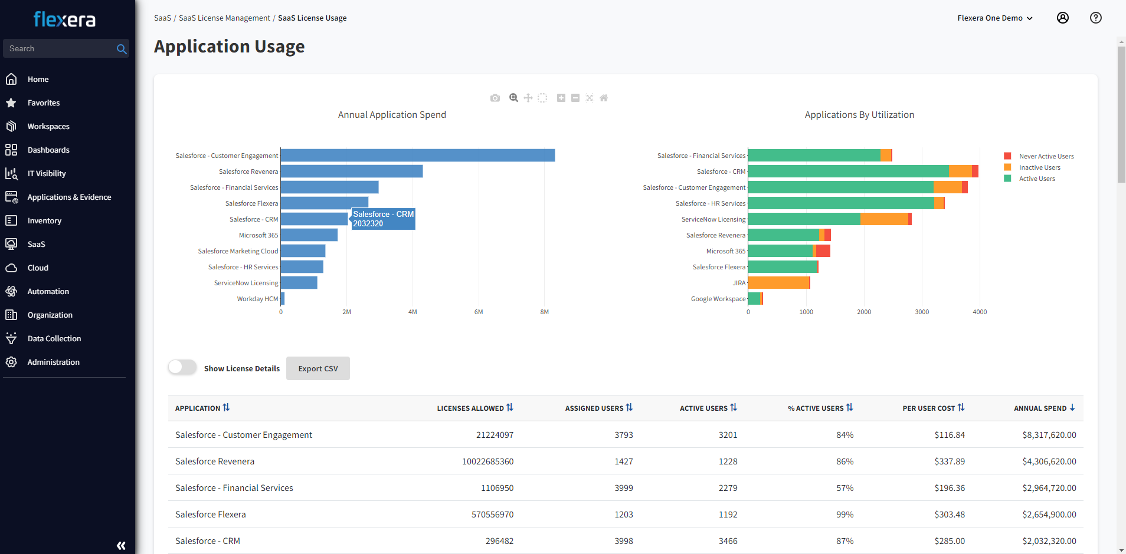Reset chart axes with home icon

[x=604, y=98]
